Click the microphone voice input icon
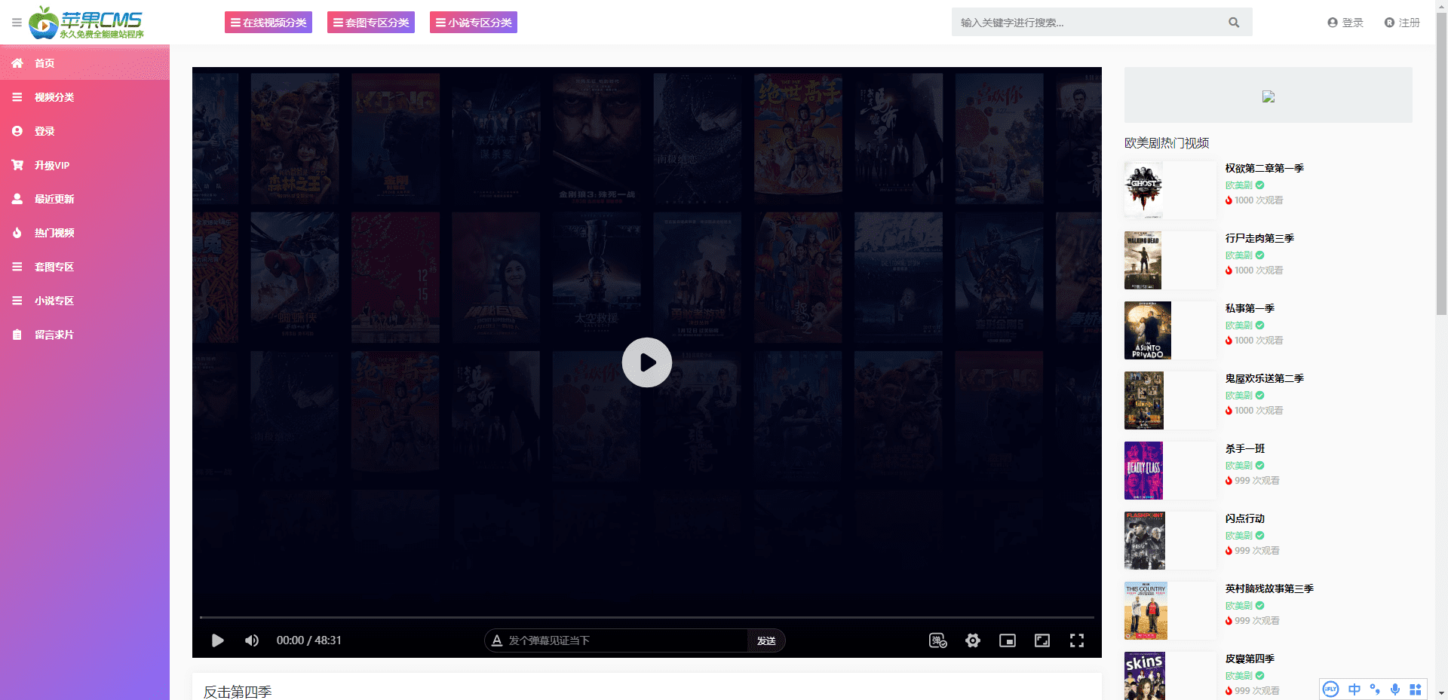This screenshot has height=700, width=1448. tap(1395, 689)
